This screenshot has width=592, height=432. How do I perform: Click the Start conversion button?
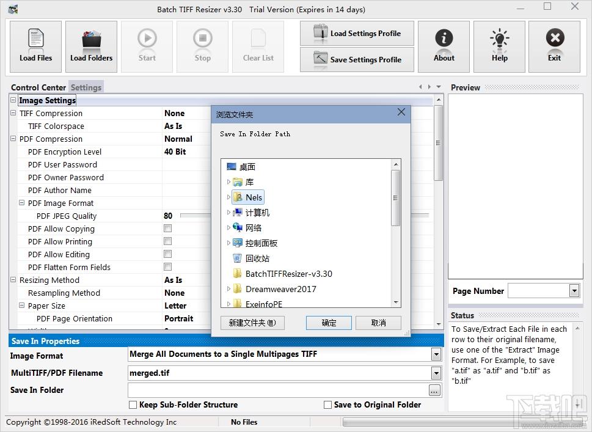point(147,46)
